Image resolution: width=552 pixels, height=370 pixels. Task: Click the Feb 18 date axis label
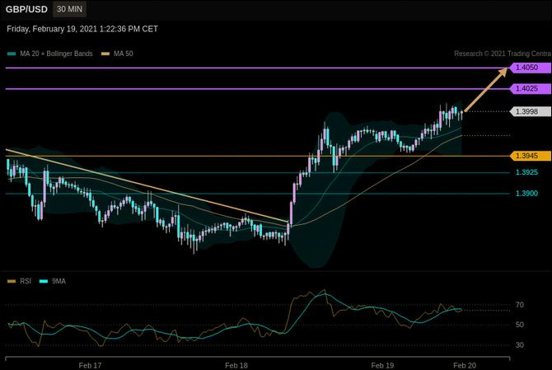point(236,365)
